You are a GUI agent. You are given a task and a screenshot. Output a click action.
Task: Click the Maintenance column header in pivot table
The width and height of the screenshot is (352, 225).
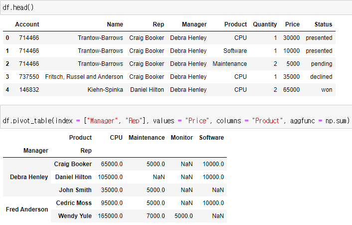147,137
